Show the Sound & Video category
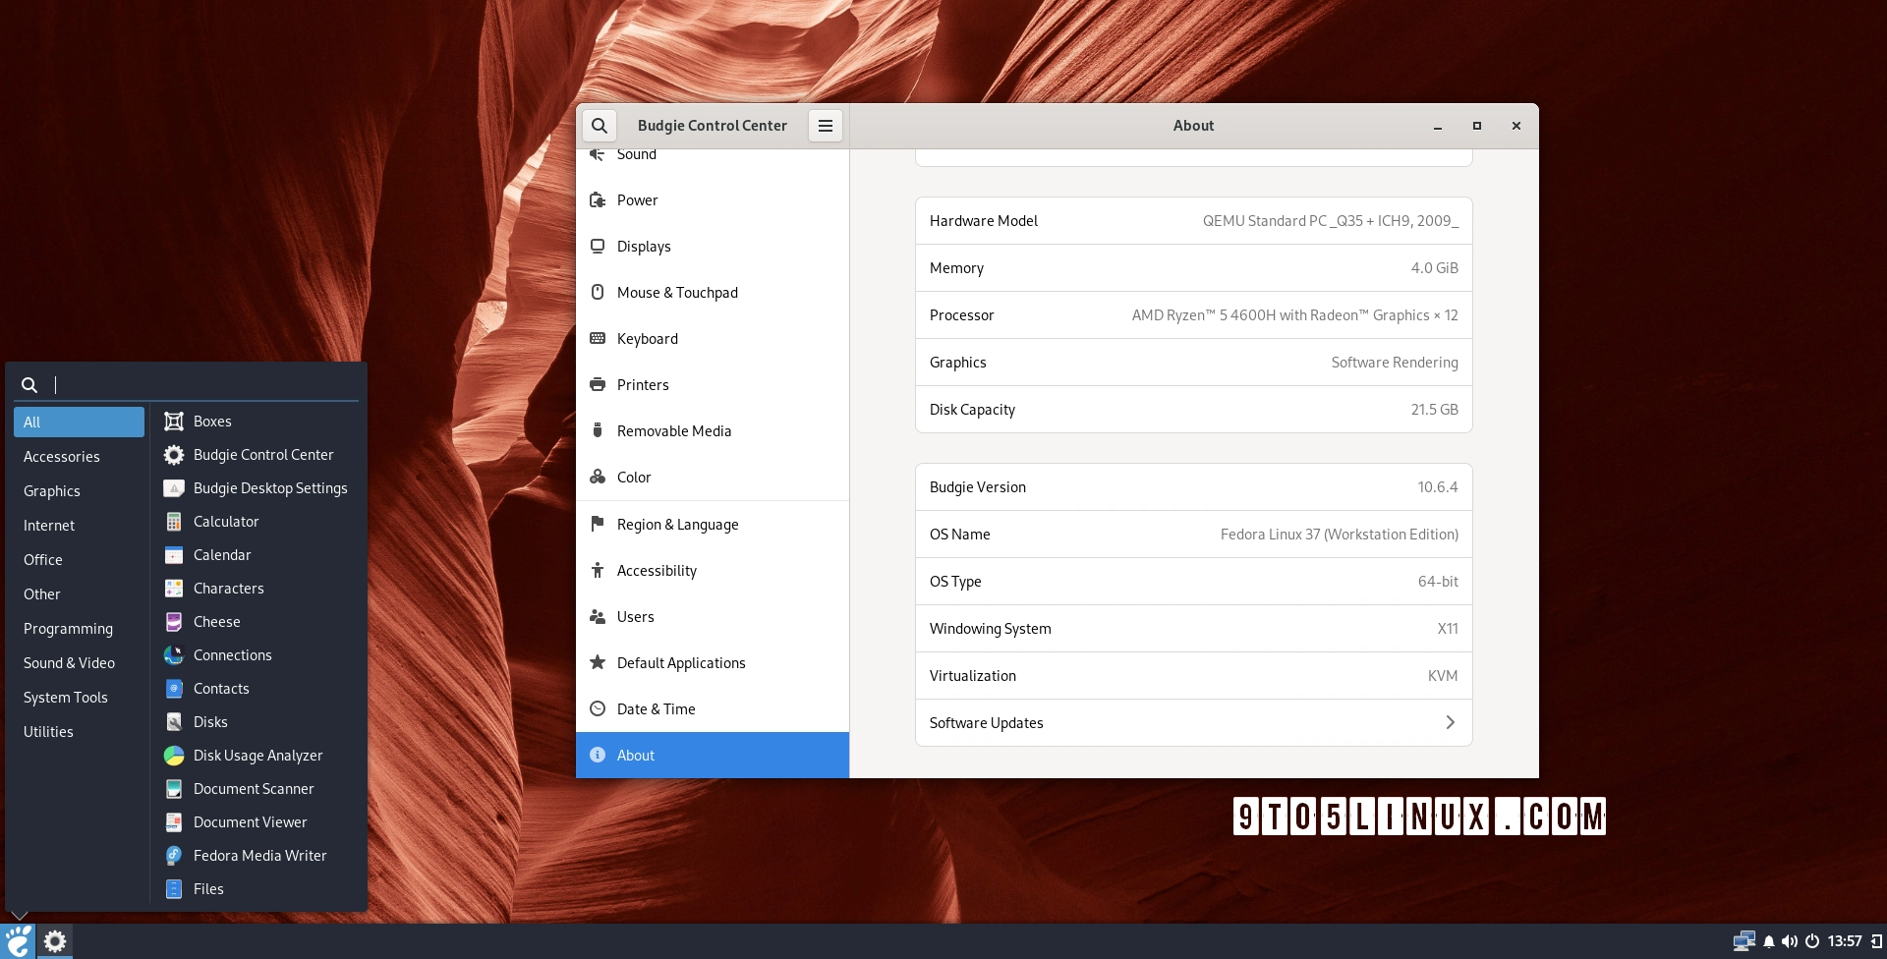The width and height of the screenshot is (1887, 959). [69, 663]
